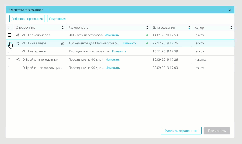The image size is (242, 144).
Task: Click share icon next to ИНН пенсионеров
Action: click(18, 35)
